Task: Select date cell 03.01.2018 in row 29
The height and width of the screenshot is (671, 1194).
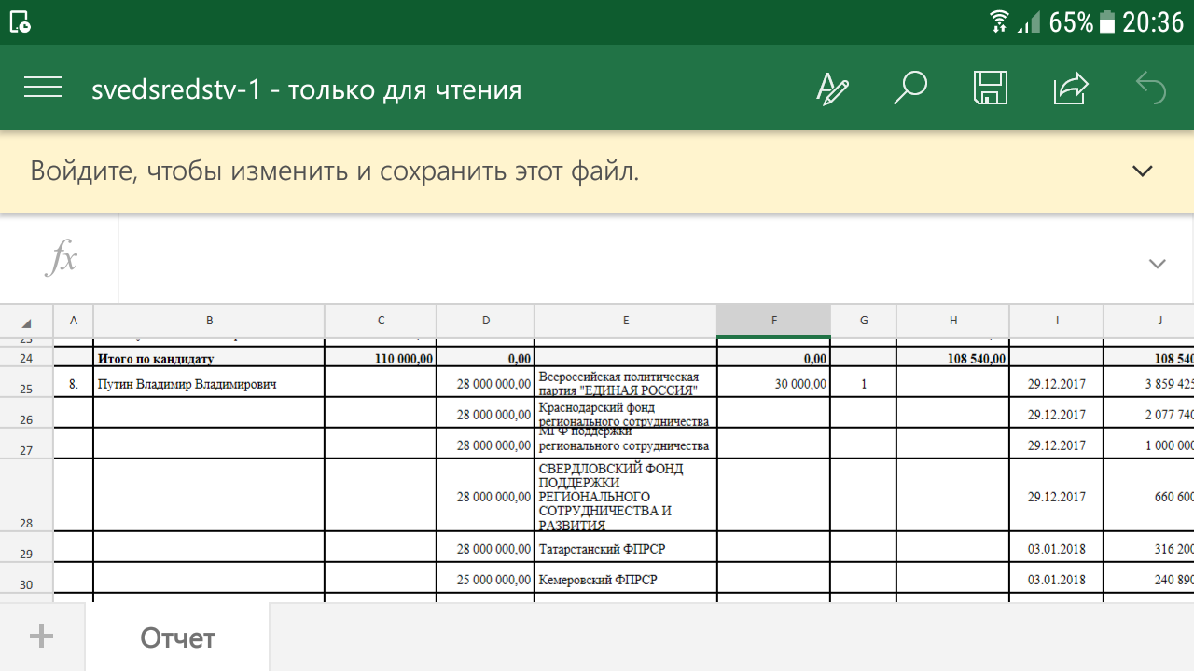Action: tap(1057, 547)
